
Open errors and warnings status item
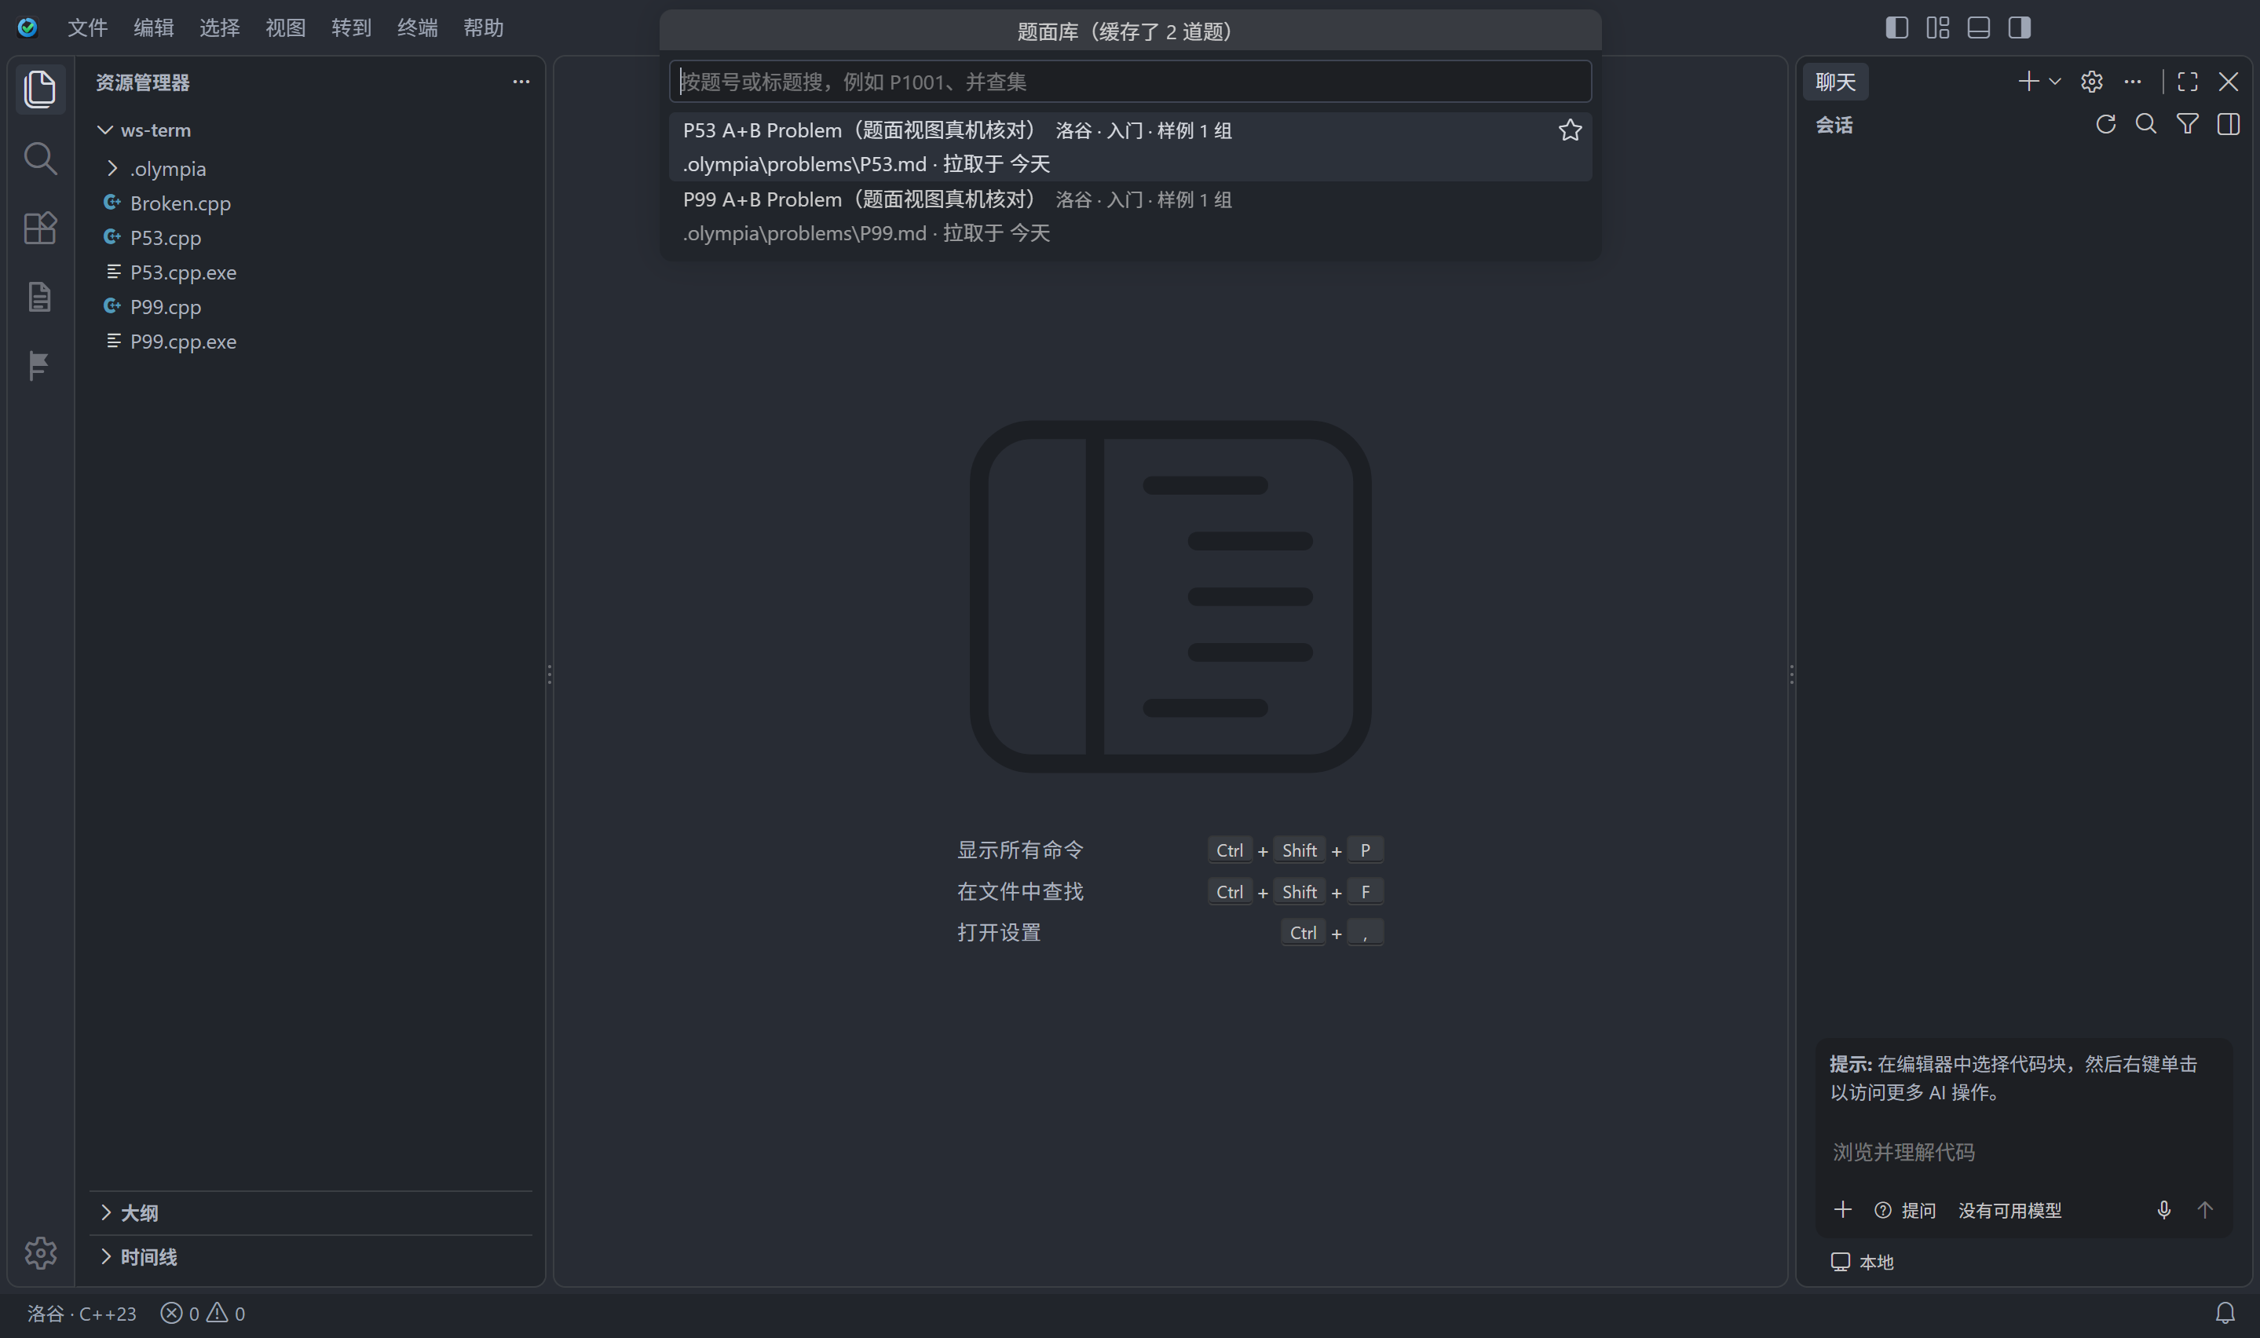click(203, 1314)
